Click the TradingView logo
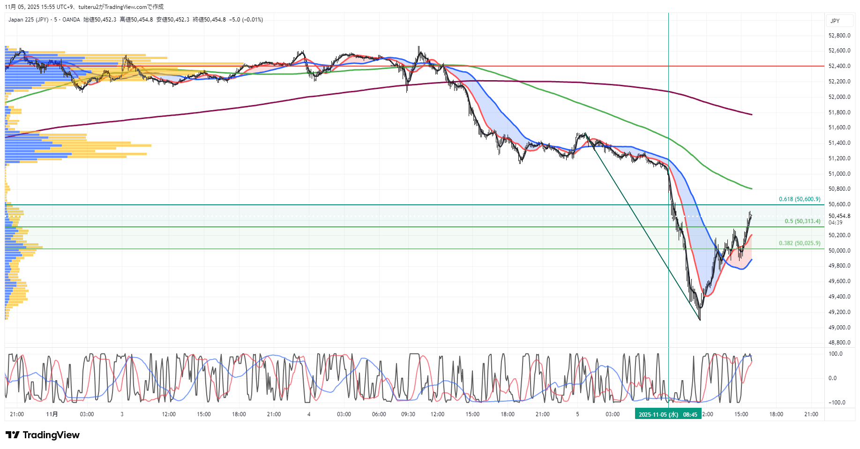Screen dimensions: 860x449 click(43, 435)
